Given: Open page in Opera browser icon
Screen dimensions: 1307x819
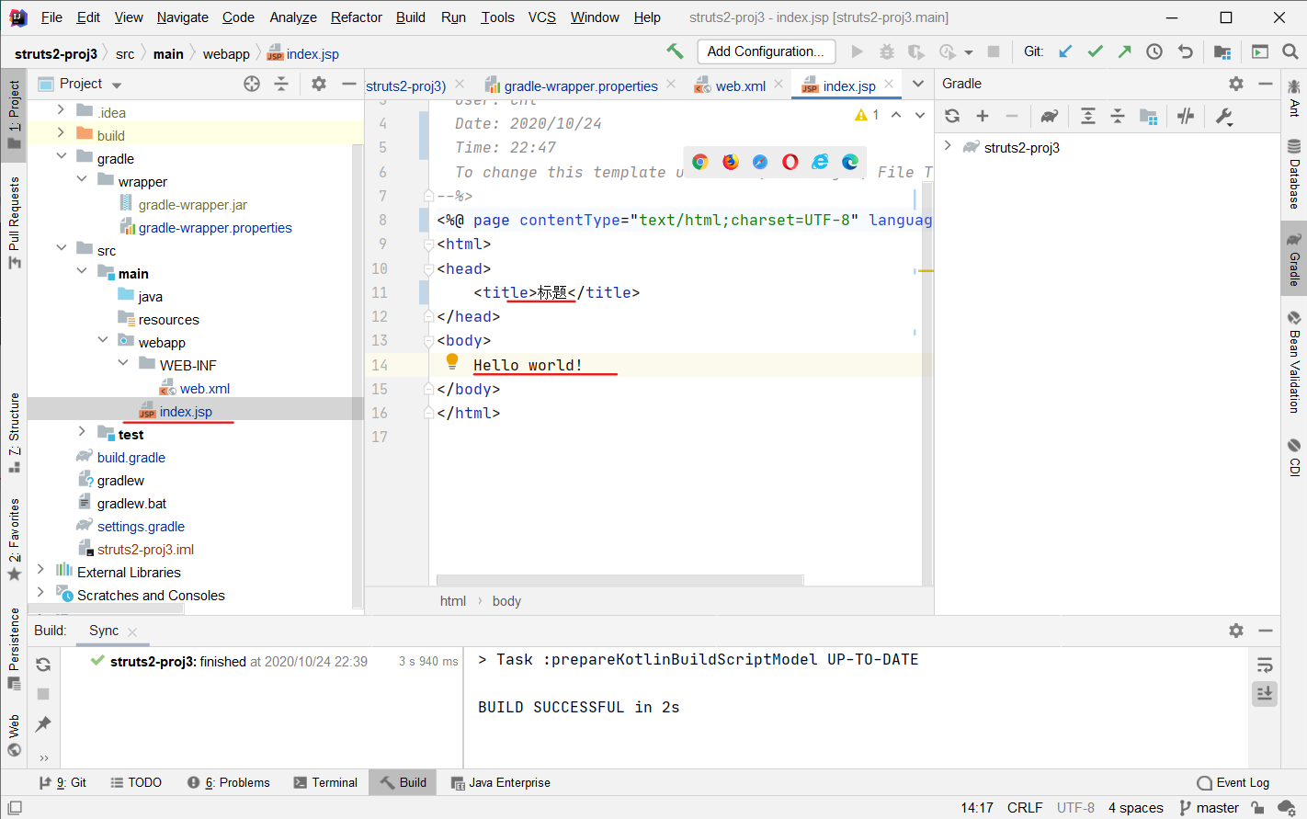Looking at the screenshot, I should [790, 162].
